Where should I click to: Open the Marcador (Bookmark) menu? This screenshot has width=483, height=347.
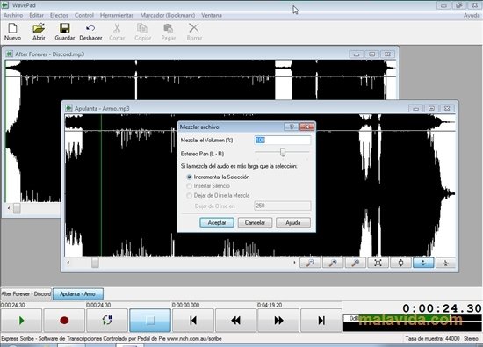[x=168, y=15]
